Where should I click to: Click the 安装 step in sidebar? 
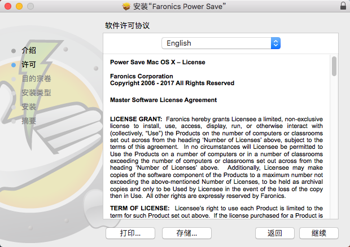pos(29,107)
